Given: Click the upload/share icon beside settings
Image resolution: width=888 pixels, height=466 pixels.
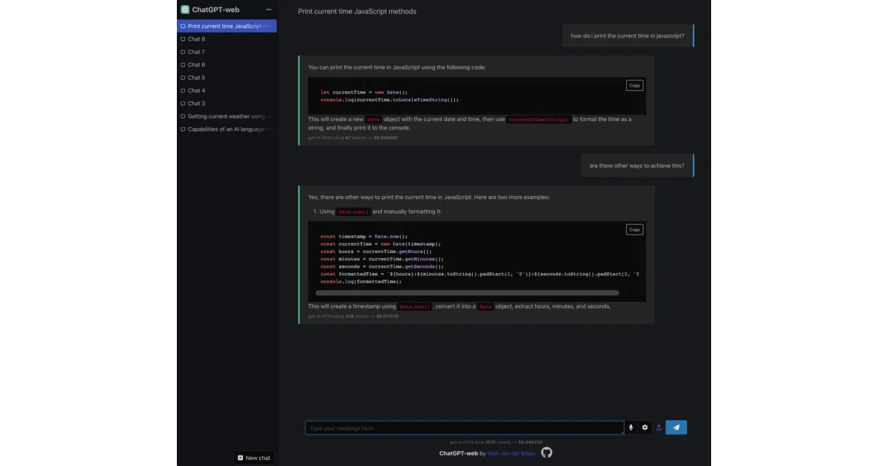Looking at the screenshot, I should coord(659,428).
